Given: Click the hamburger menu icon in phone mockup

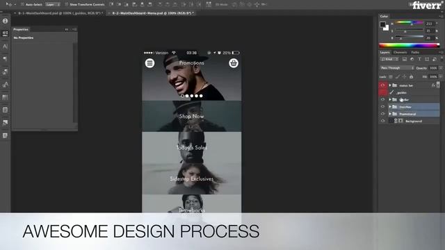Looking at the screenshot, I should [150, 63].
